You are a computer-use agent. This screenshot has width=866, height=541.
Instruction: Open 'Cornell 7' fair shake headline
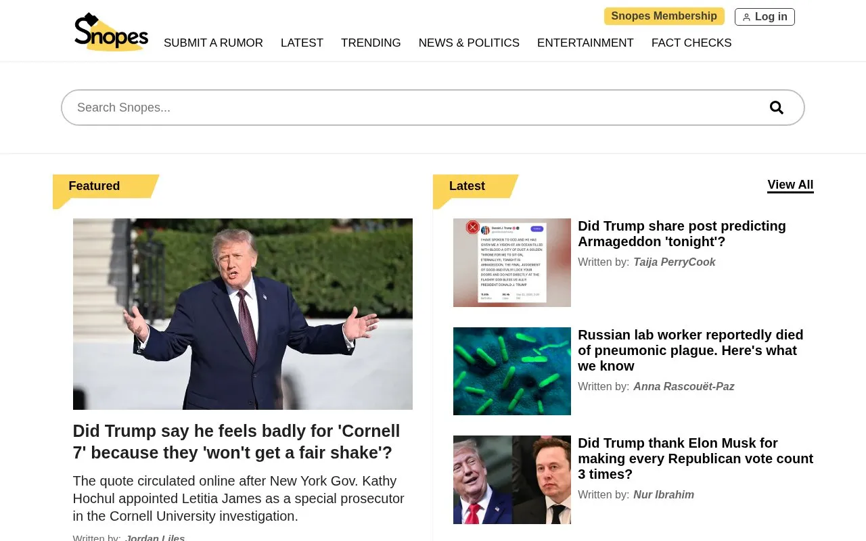[x=236, y=442]
